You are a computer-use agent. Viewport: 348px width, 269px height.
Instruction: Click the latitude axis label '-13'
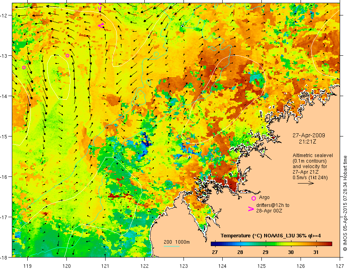[4, 56]
